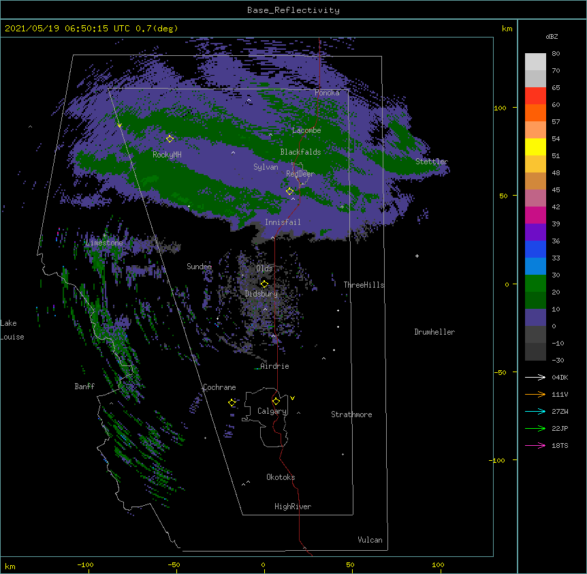Click the orange arrow for 111V in legend
The height and width of the screenshot is (574, 587).
pyautogui.click(x=535, y=394)
